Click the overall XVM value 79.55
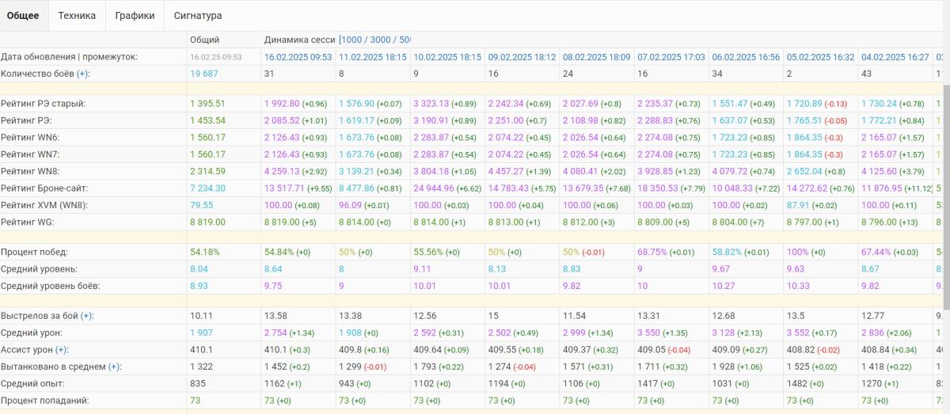The height and width of the screenshot is (414, 950). tap(202, 205)
